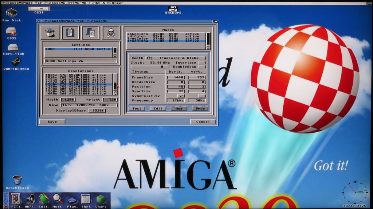Cycle the Depth selector showing TrueColor & Alpha
This screenshot has width=373, height=209.
148,58
